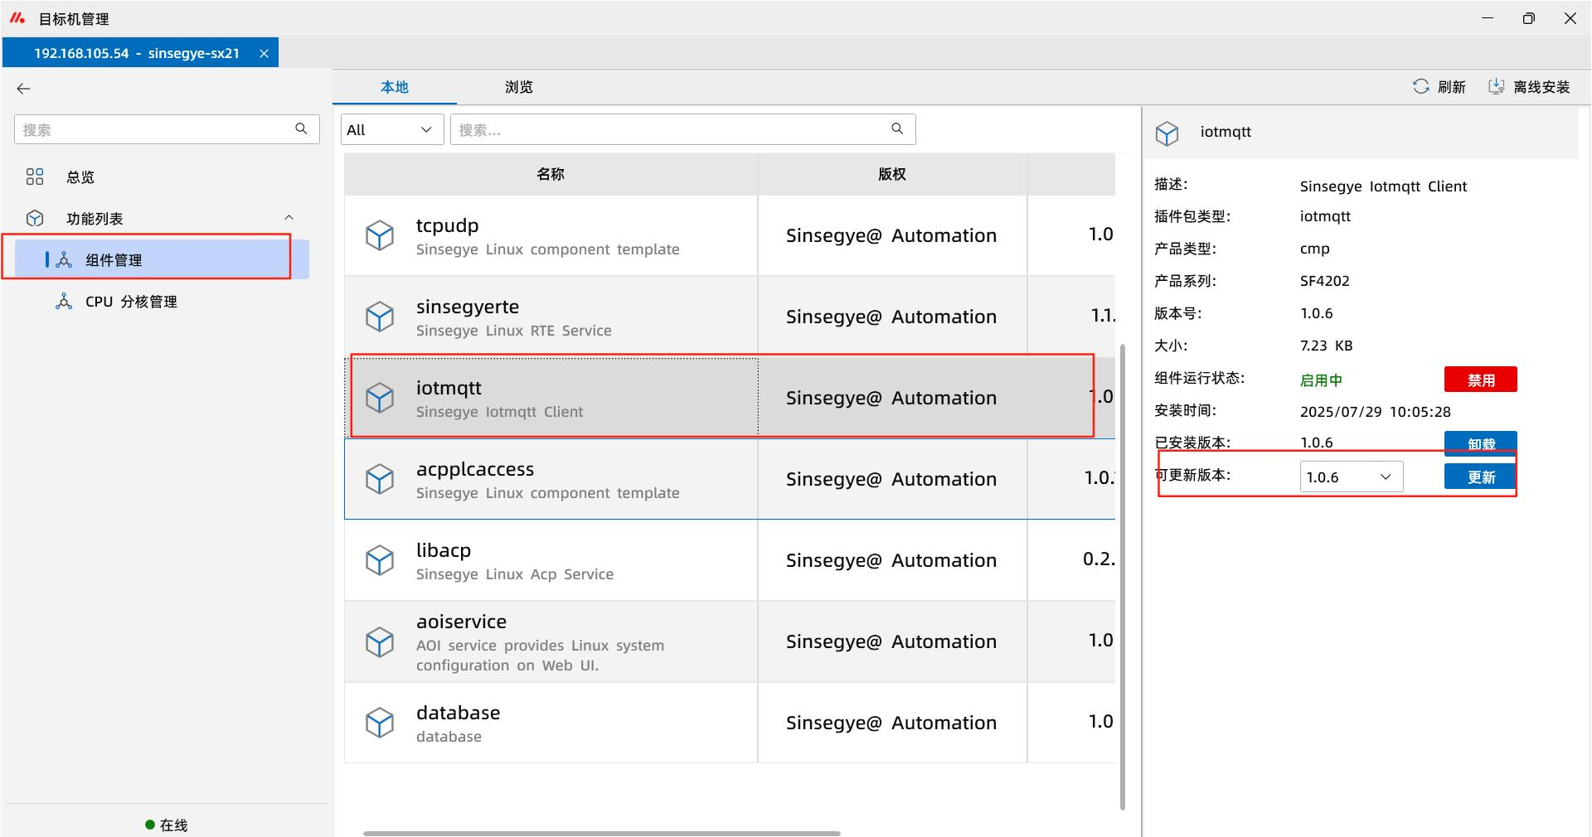This screenshot has height=837, width=1592.
Task: Disable iotmqtt using the red 禁用 button
Action: pos(1480,380)
